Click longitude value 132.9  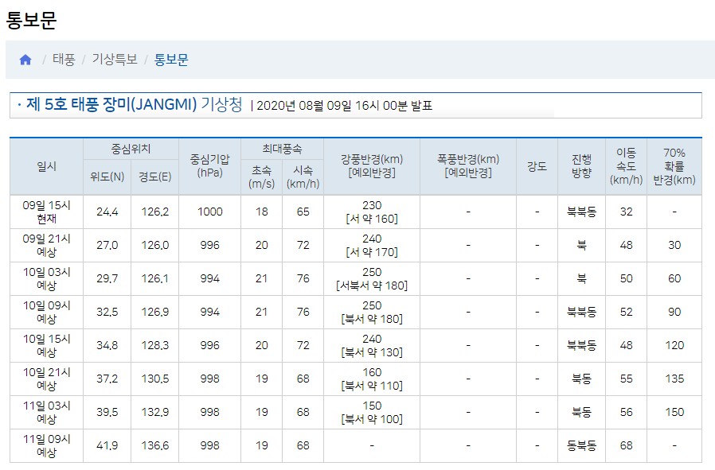[155, 412]
